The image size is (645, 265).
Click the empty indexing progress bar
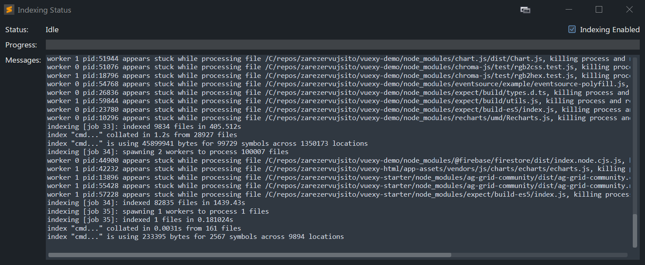coord(342,45)
